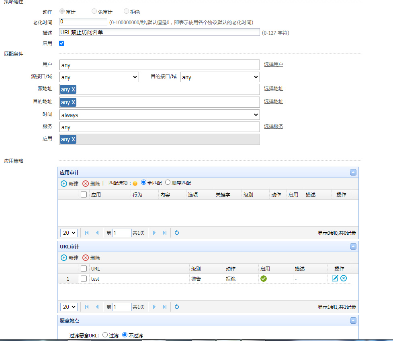Click 新建 in the URL审计 toolbar
Screen dimensions: 393x341
pyautogui.click(x=70, y=258)
